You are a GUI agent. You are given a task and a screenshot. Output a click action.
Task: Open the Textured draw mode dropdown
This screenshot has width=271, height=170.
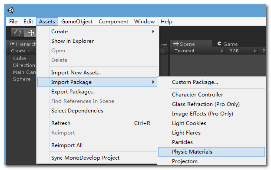click(x=198, y=51)
